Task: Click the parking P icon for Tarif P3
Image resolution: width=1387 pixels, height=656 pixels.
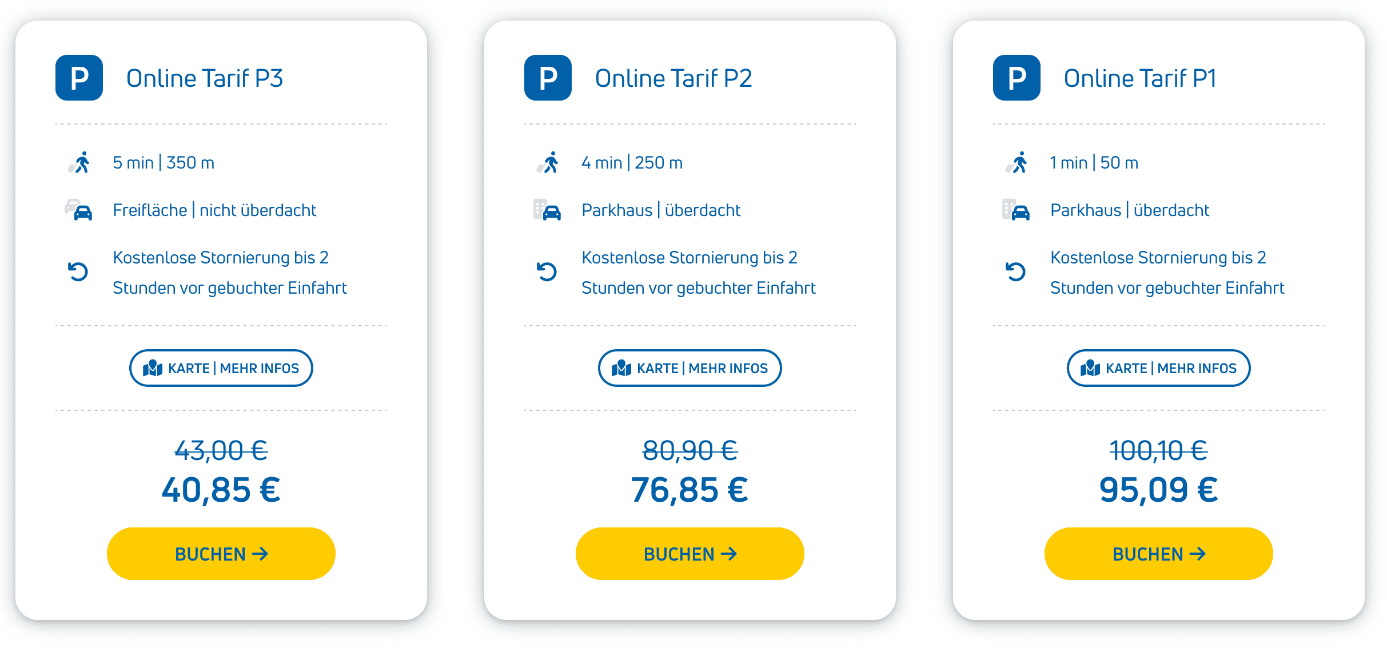Action: coord(79,78)
